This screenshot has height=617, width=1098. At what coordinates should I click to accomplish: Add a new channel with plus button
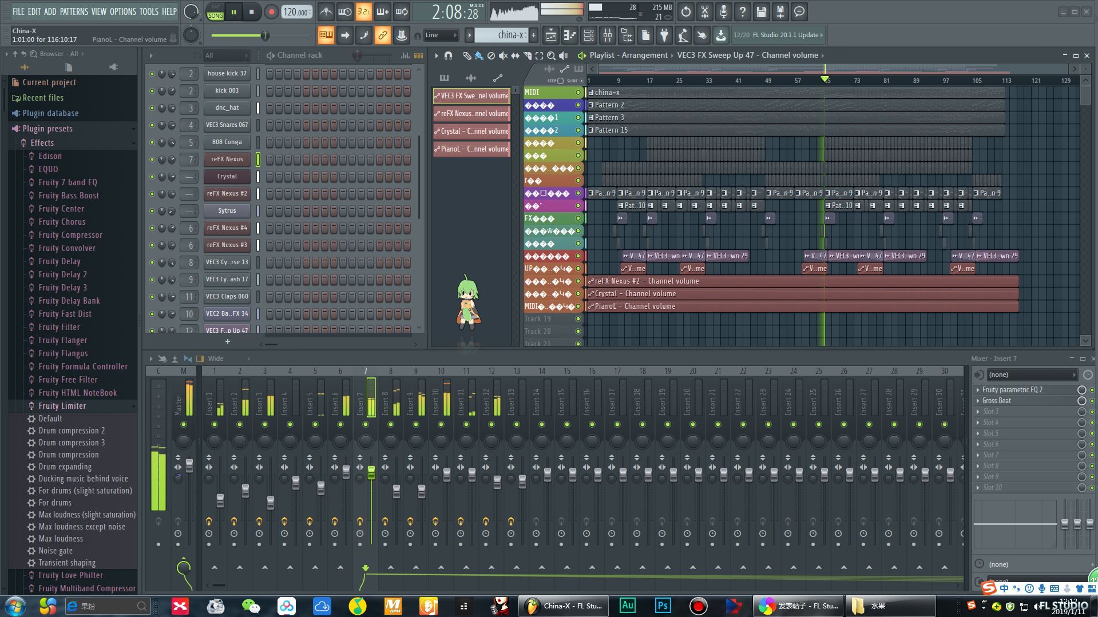(227, 341)
